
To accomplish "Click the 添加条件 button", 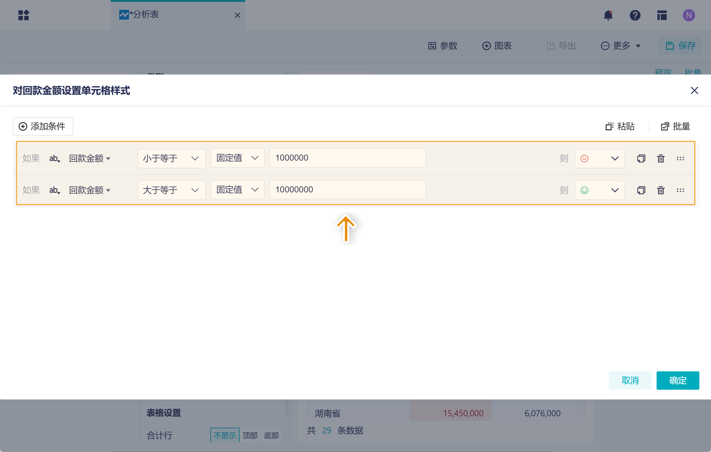I will click(x=43, y=126).
